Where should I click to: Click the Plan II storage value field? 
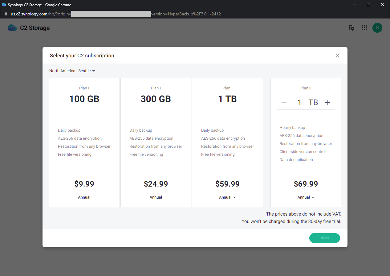click(x=306, y=103)
